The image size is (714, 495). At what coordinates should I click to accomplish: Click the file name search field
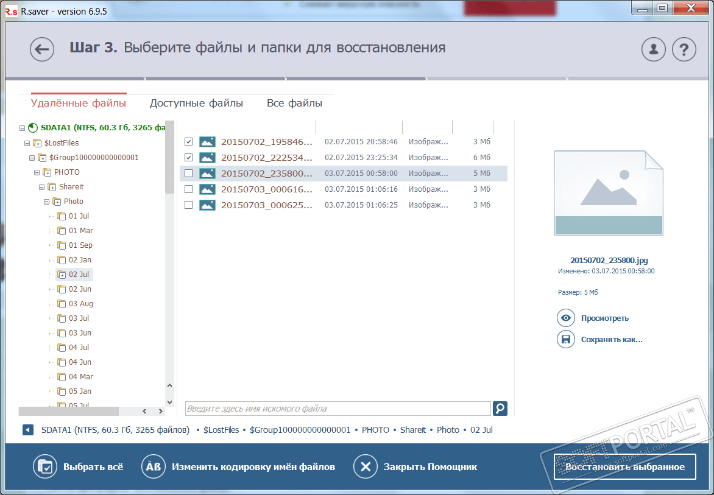coord(338,409)
